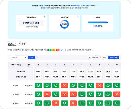The image size is (131, 109).
Task: Click student 1's score cell
Action: click(29, 85)
